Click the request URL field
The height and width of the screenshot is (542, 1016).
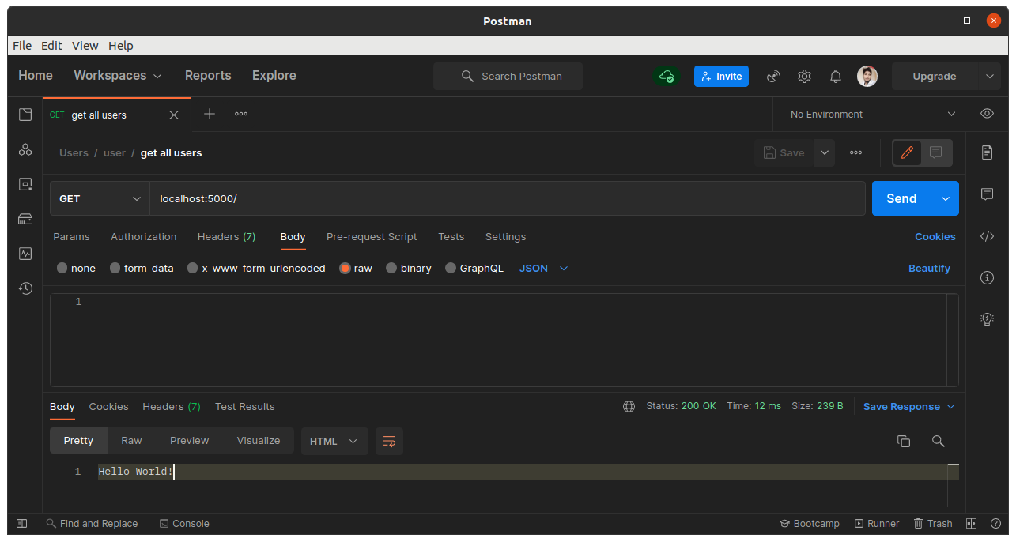(508, 198)
